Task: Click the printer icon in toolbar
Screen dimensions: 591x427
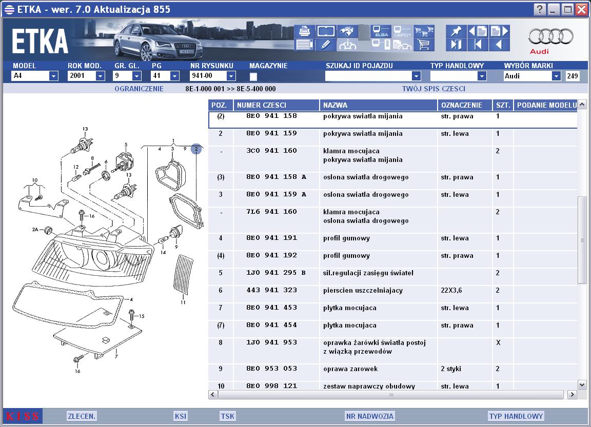Action: (304, 31)
